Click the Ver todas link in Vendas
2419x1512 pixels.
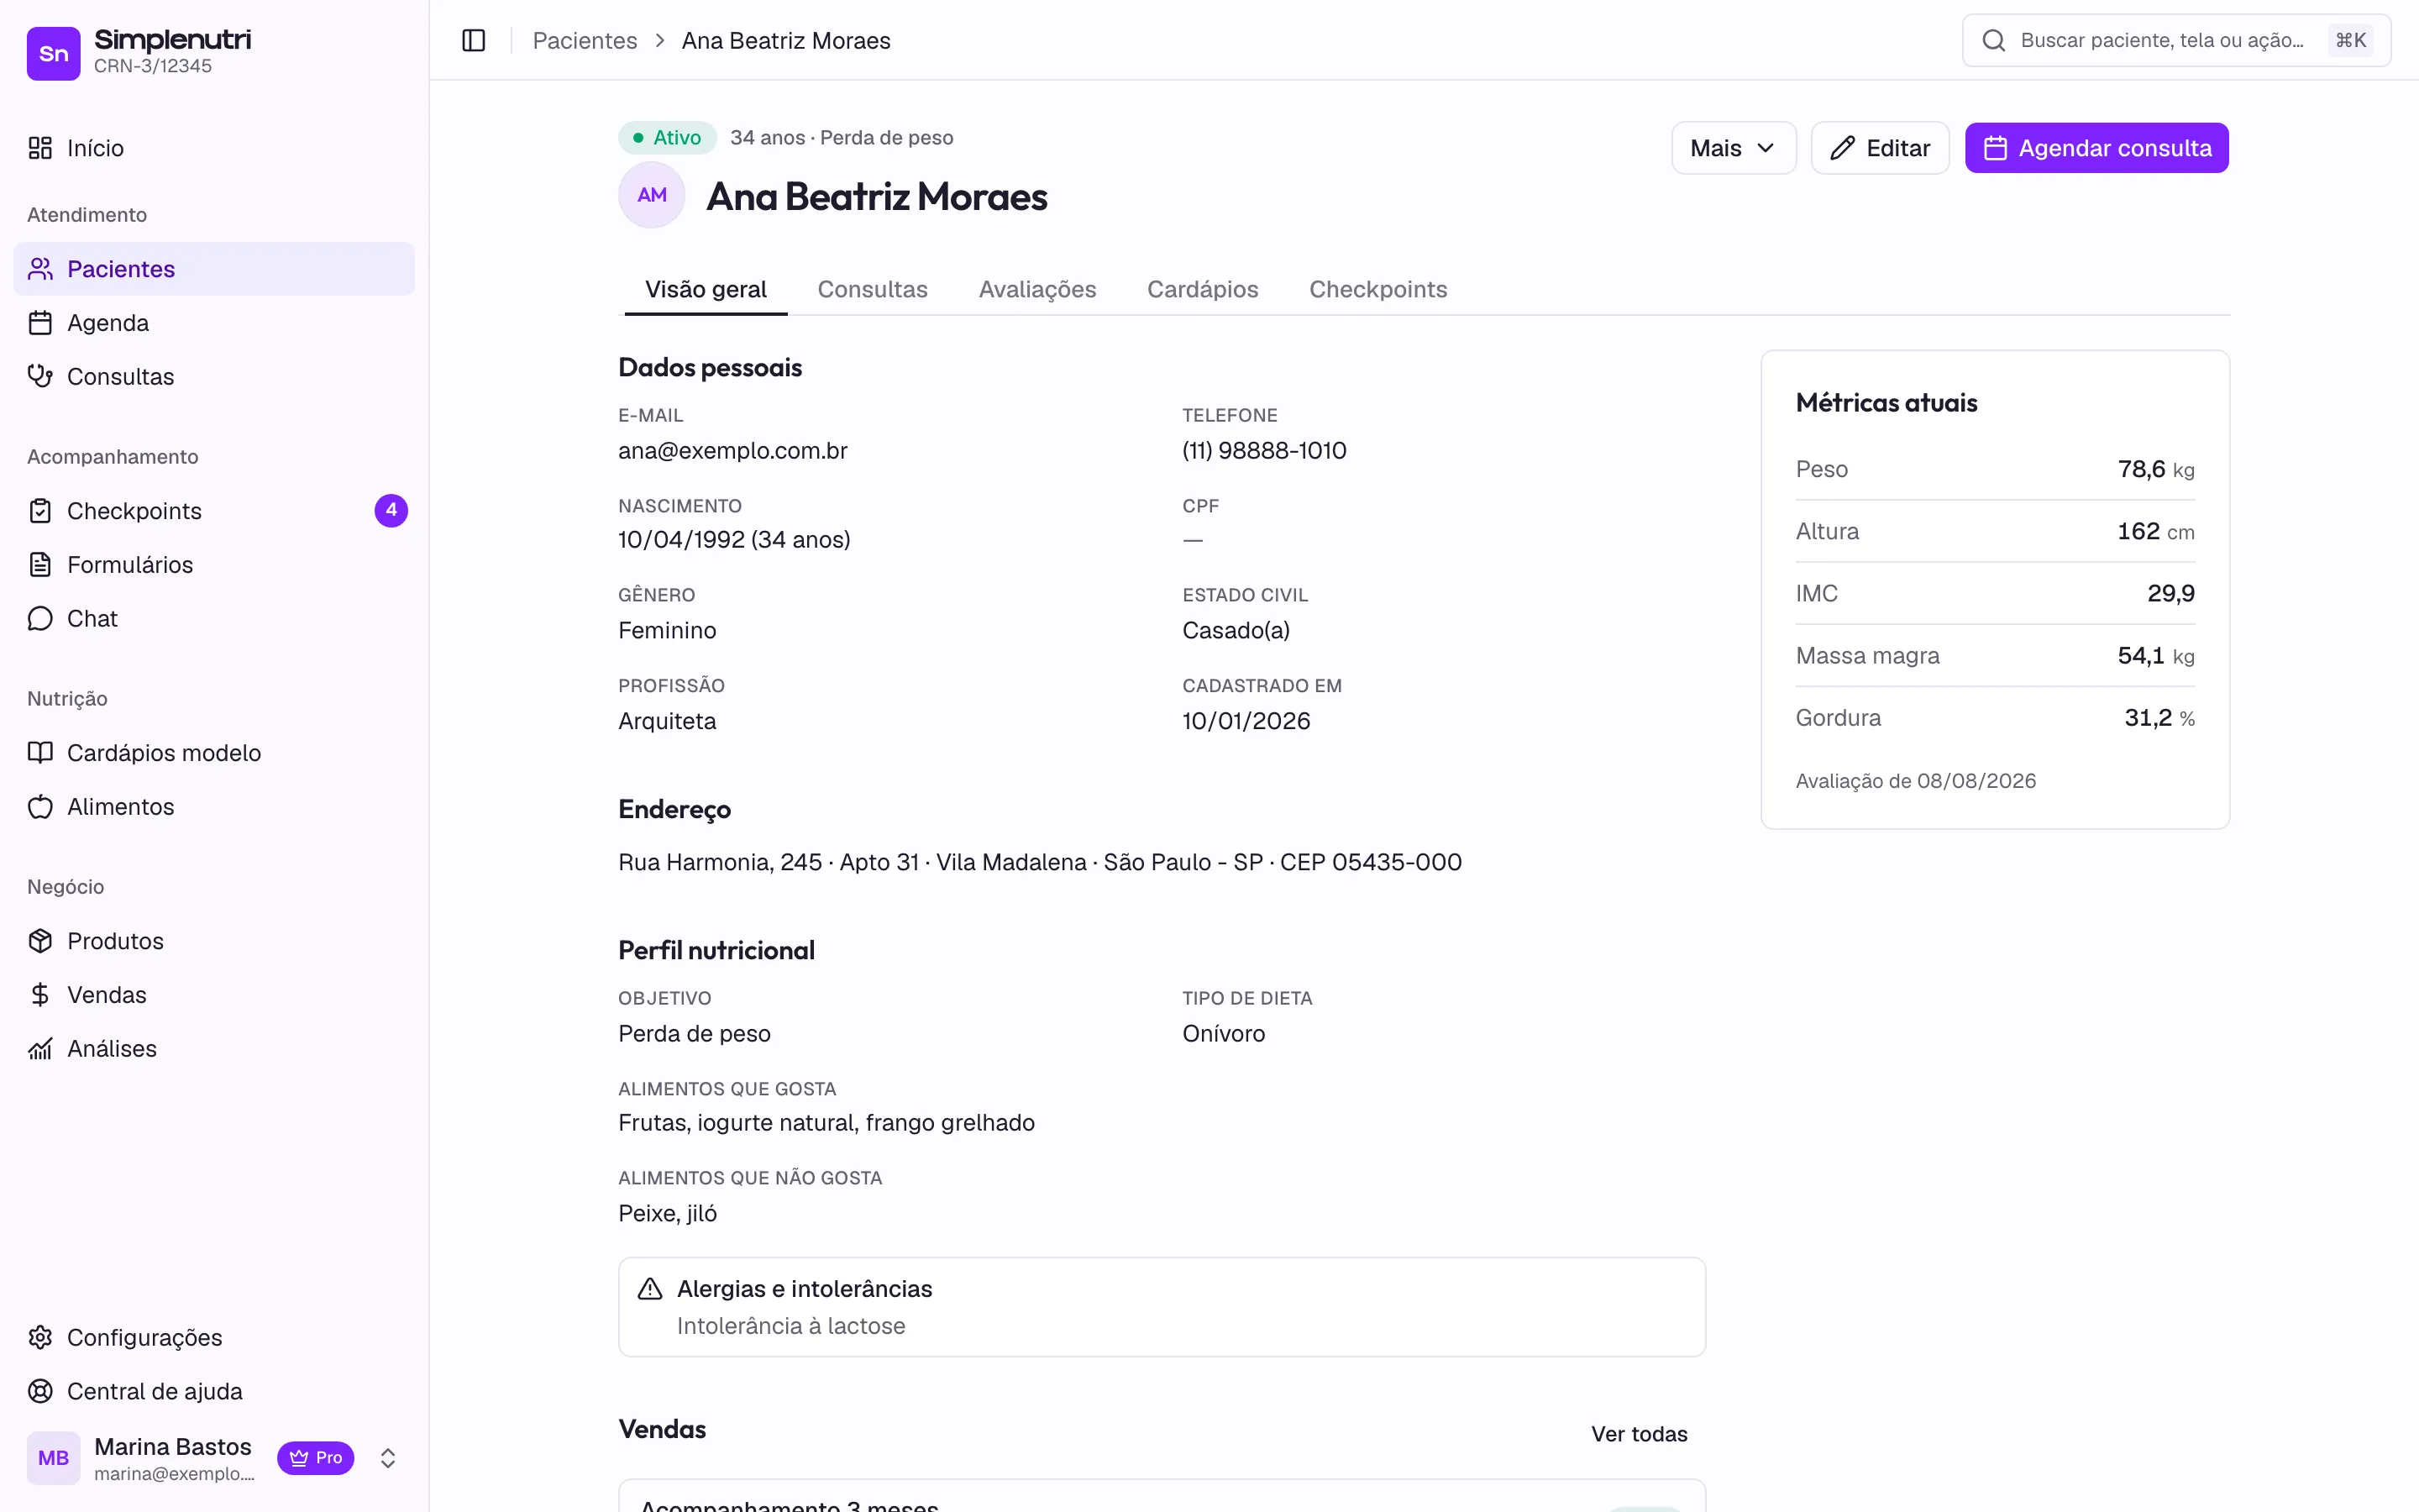(1639, 1434)
